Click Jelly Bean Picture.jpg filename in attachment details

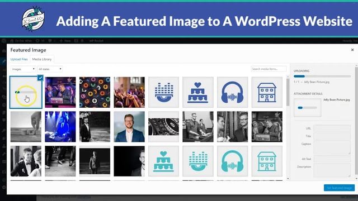[337, 100]
